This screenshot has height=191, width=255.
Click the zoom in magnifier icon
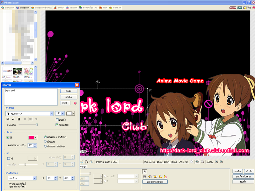point(217,162)
